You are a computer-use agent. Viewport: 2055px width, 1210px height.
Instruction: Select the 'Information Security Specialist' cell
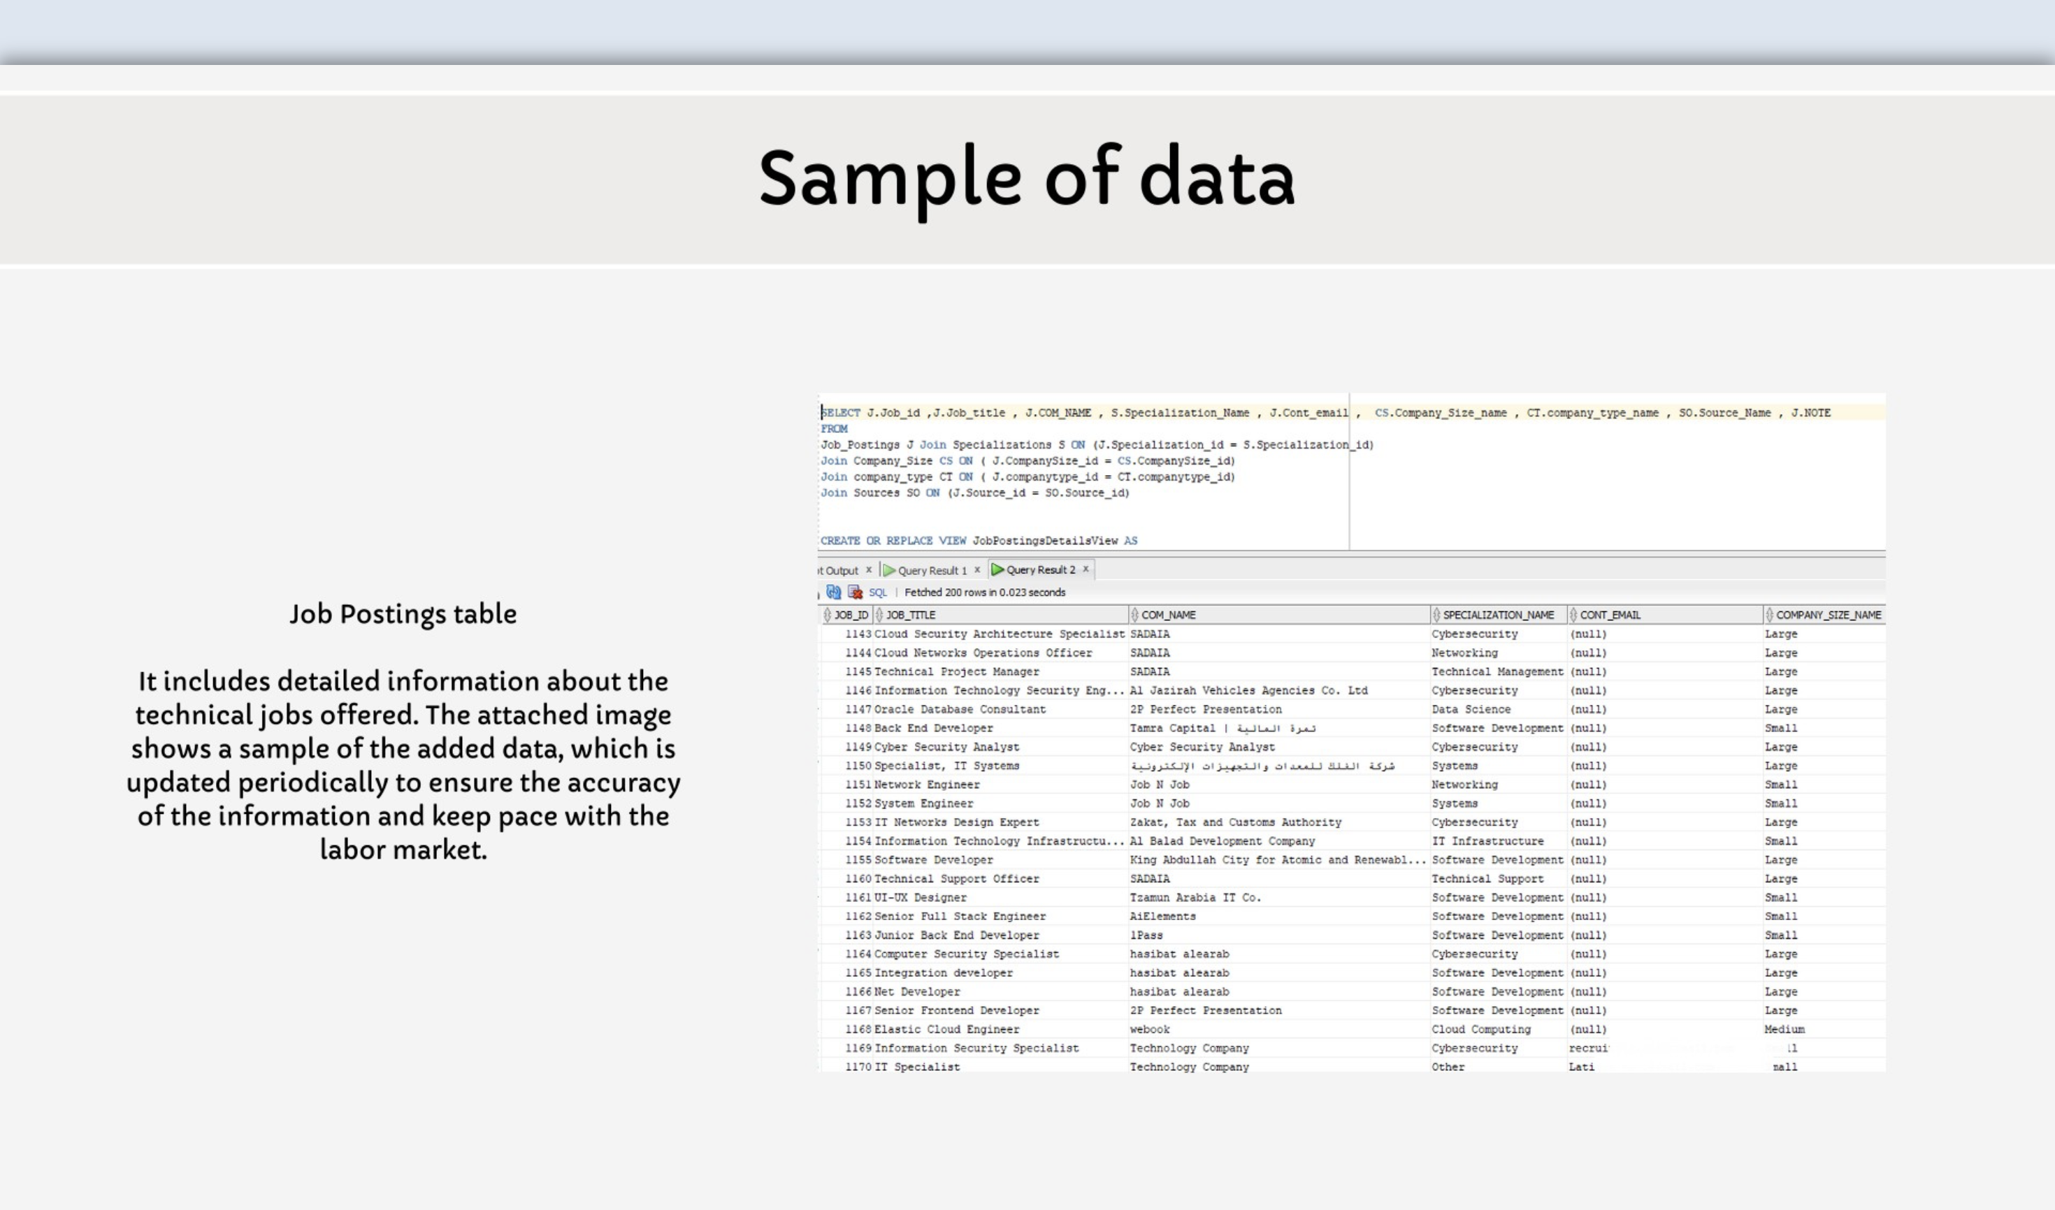1000,1048
